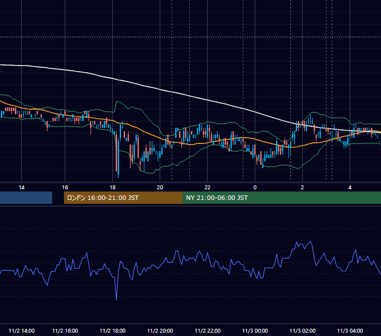This screenshot has height=336, width=381.
Task: Click the 11/2 22:00 date label
Action: [207, 330]
